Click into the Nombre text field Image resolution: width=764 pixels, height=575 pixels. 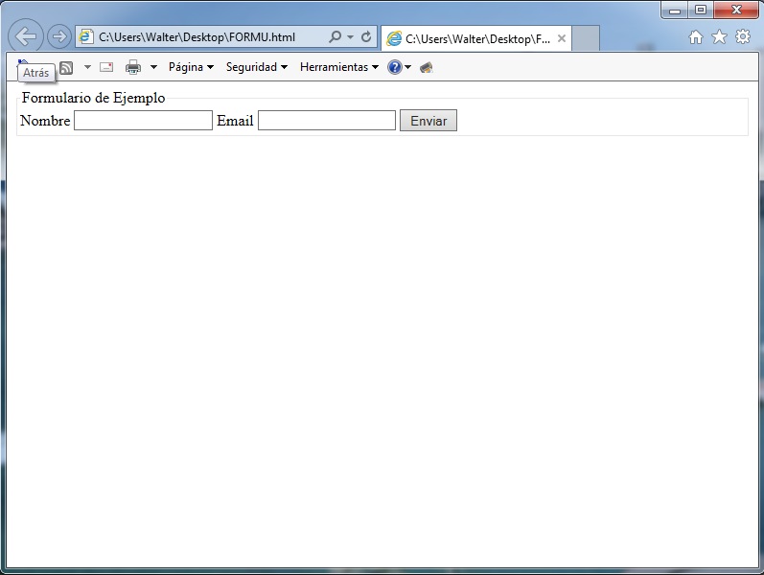click(143, 121)
